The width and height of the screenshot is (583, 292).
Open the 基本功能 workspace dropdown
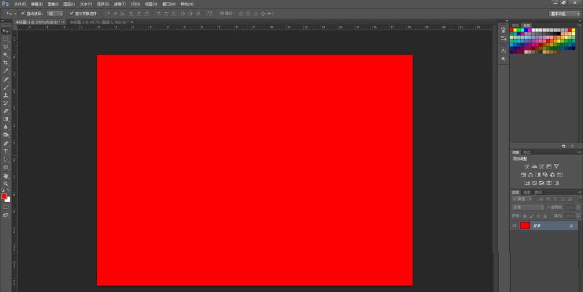point(564,14)
